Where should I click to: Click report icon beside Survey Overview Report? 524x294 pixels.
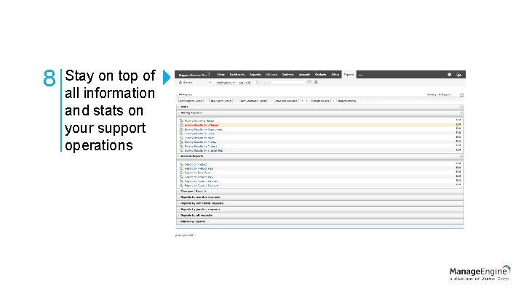[181, 121]
